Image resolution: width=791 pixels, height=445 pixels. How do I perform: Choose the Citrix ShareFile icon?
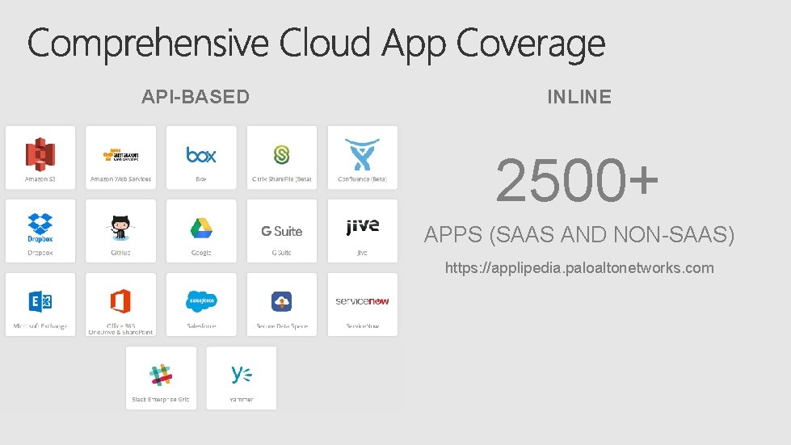[x=281, y=155]
